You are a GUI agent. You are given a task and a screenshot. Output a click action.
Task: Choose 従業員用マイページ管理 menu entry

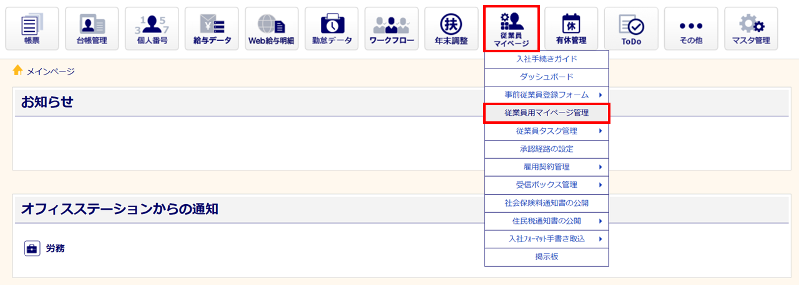coord(547,113)
